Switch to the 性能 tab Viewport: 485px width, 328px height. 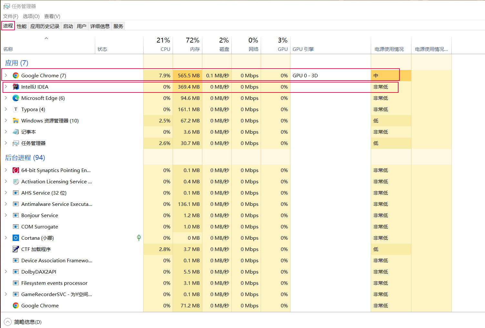[22, 26]
